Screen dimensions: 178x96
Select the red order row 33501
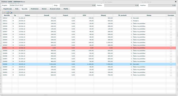coord(89,48)
